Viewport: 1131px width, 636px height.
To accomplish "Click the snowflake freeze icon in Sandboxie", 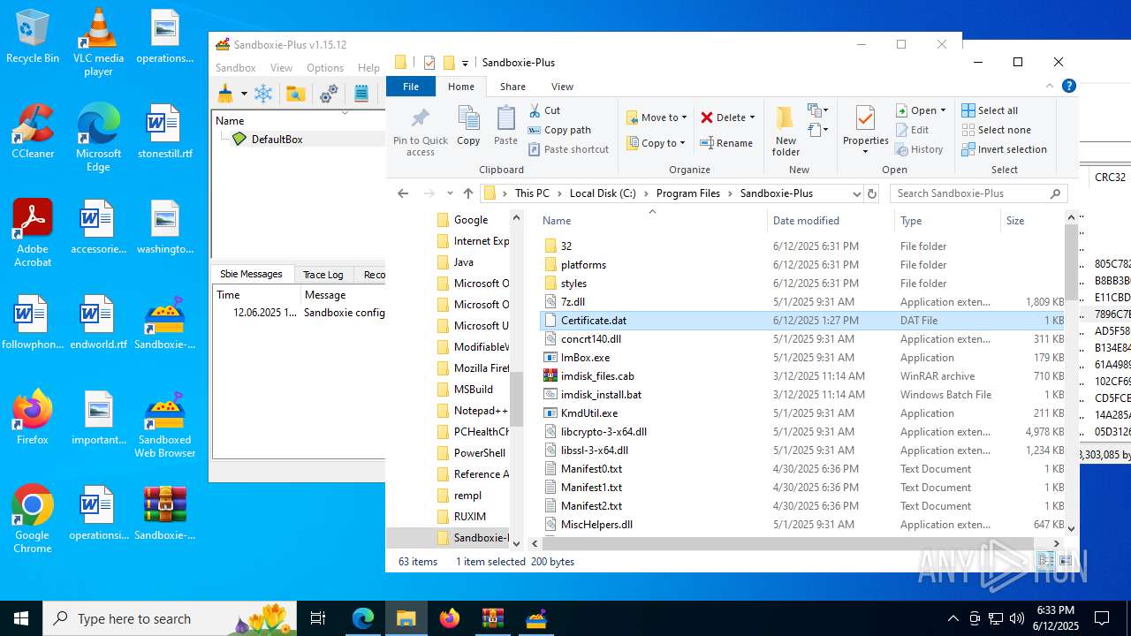I will click(x=263, y=94).
